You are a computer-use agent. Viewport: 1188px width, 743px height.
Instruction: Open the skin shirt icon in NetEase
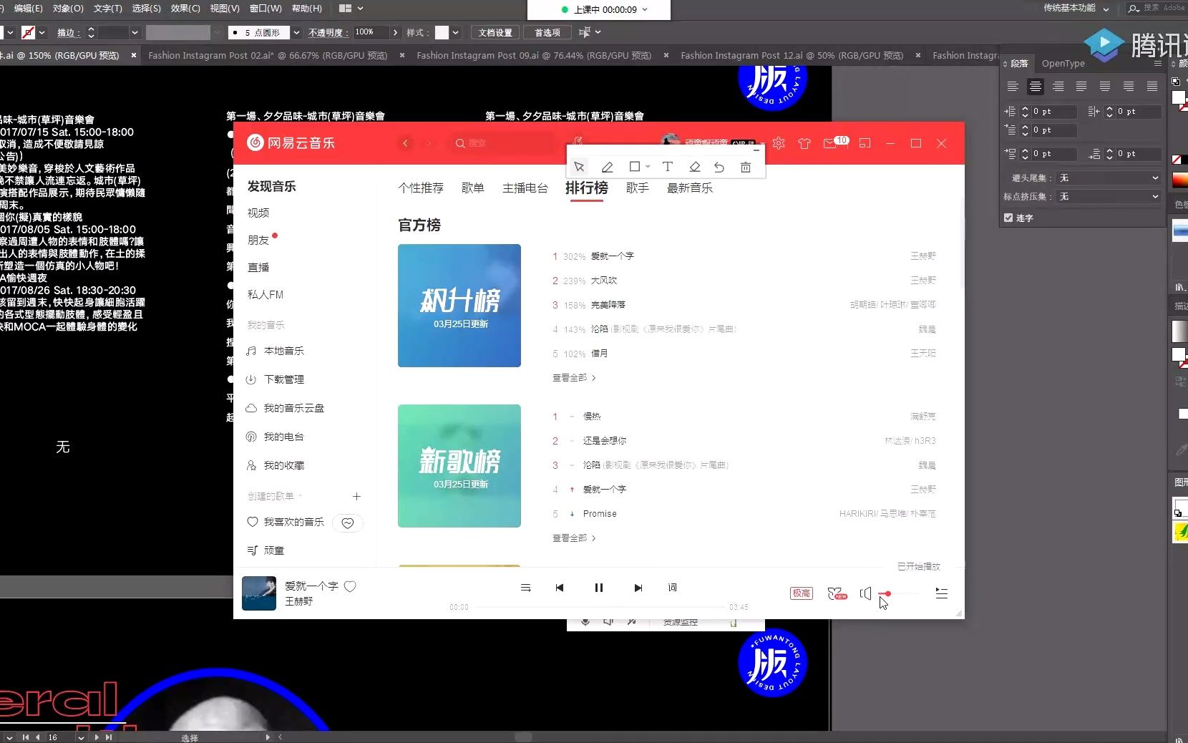[x=804, y=143]
